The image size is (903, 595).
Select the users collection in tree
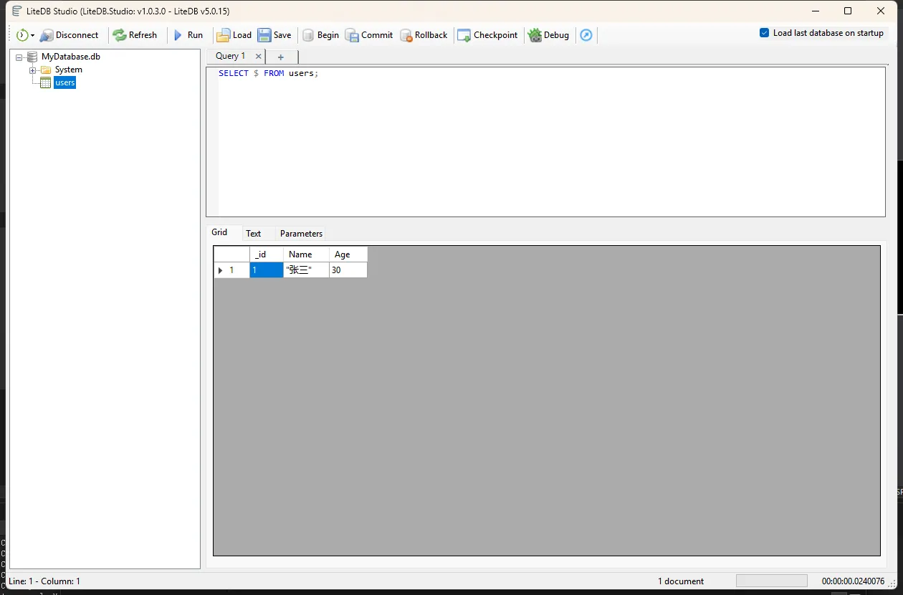(64, 83)
